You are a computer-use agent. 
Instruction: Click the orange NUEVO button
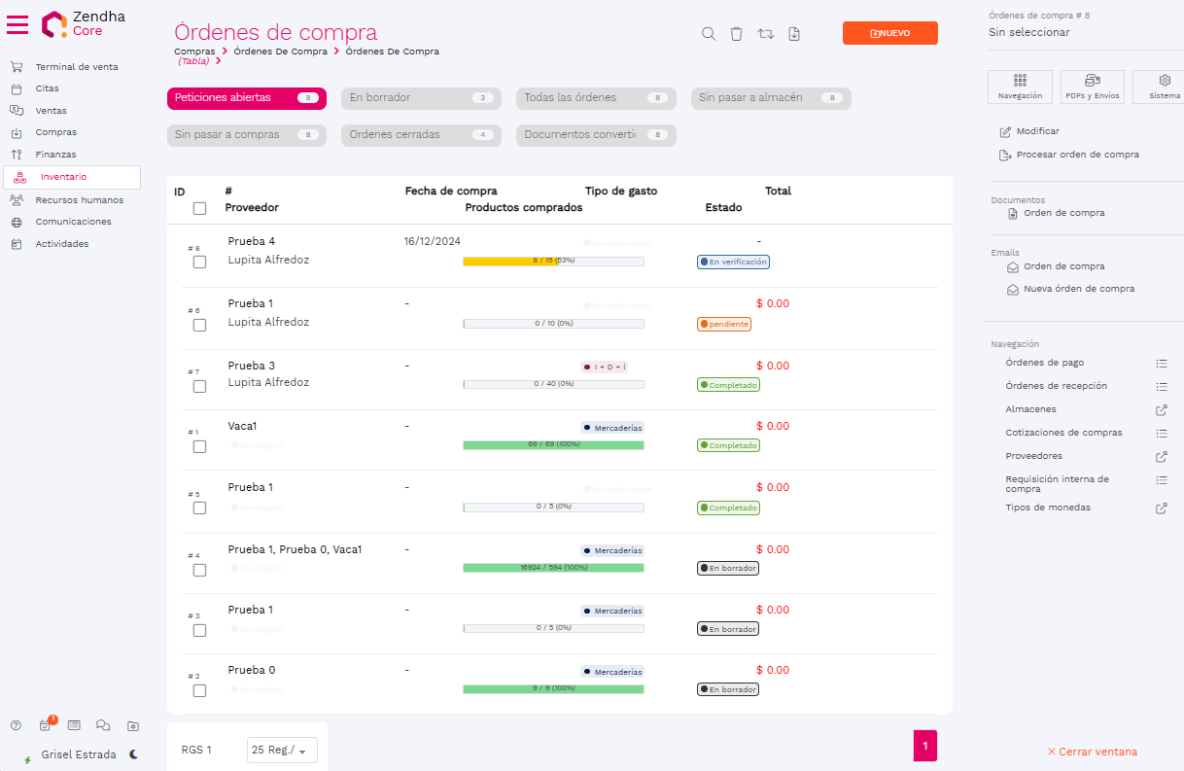[x=889, y=33]
